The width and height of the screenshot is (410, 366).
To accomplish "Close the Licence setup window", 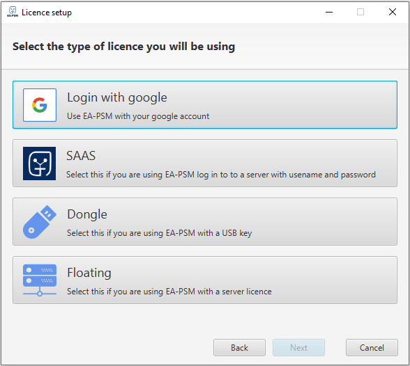I will 392,12.
